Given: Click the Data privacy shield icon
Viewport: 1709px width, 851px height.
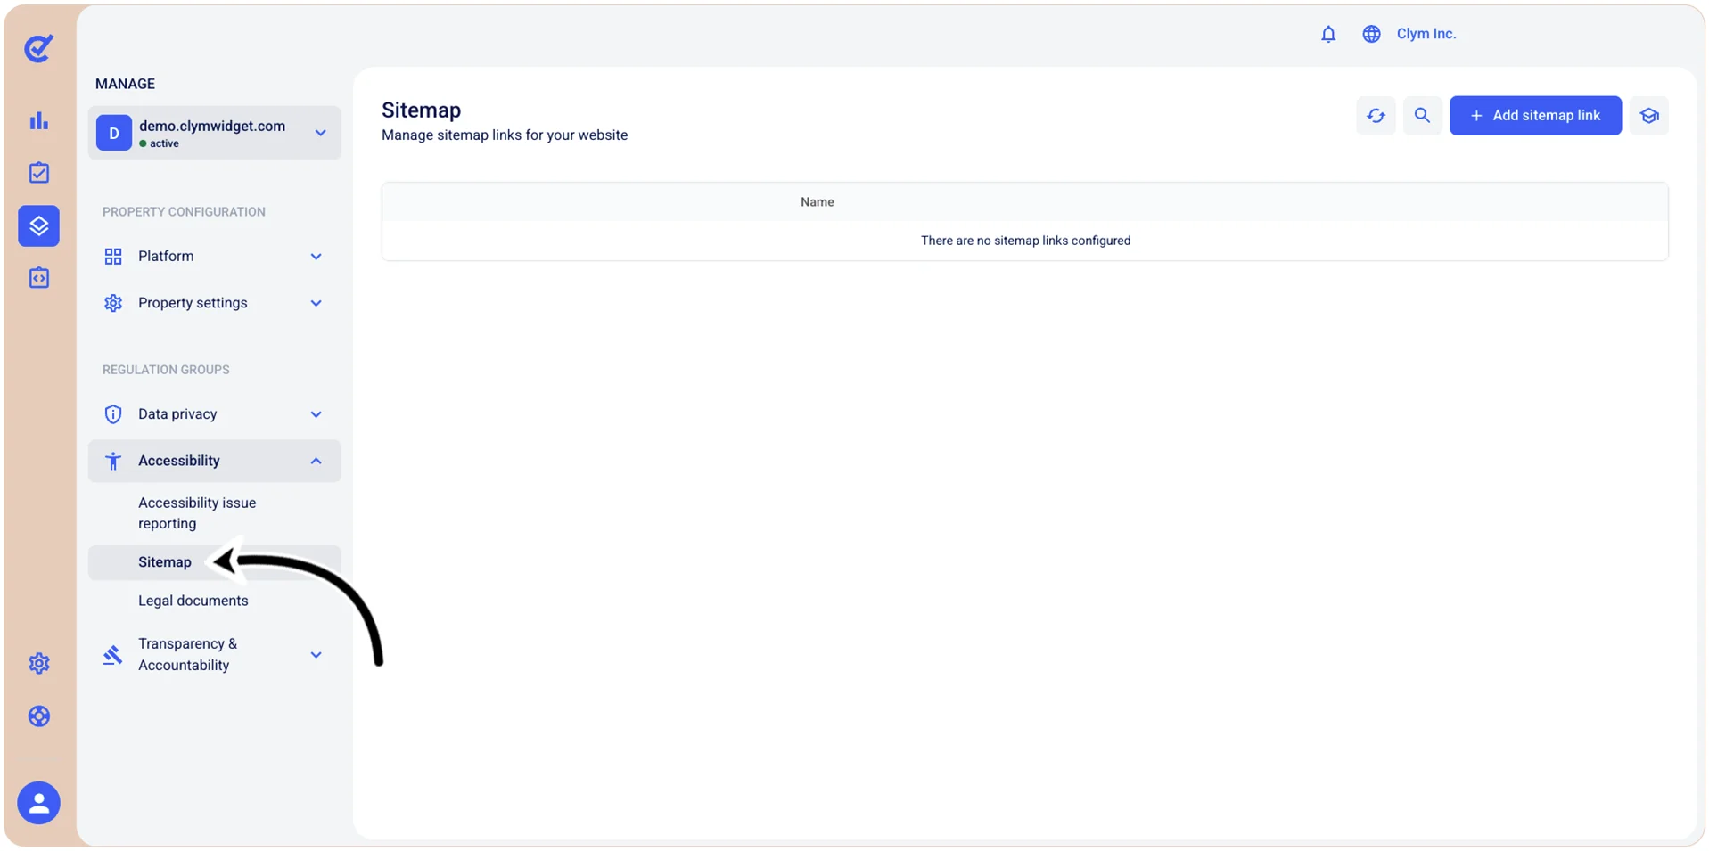Looking at the screenshot, I should tap(113, 414).
